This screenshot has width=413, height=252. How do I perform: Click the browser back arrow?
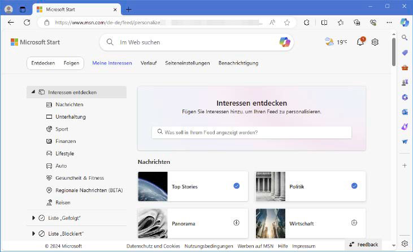point(11,23)
